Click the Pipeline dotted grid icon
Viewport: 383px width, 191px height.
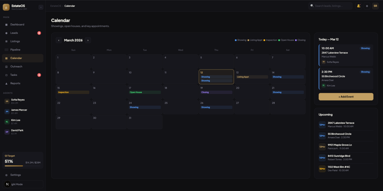click(x=6, y=50)
